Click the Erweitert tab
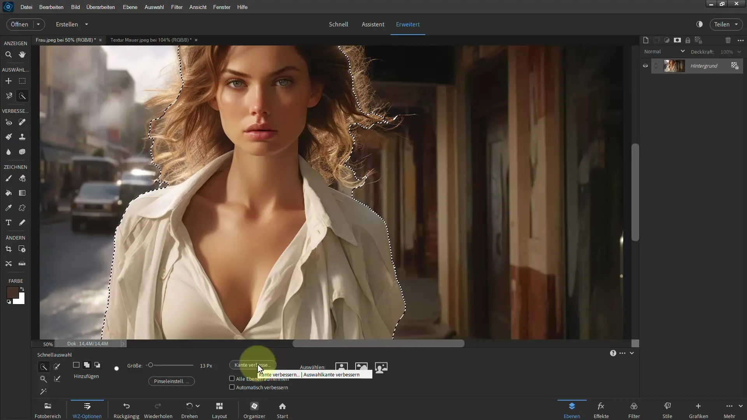747x420 pixels. (408, 24)
